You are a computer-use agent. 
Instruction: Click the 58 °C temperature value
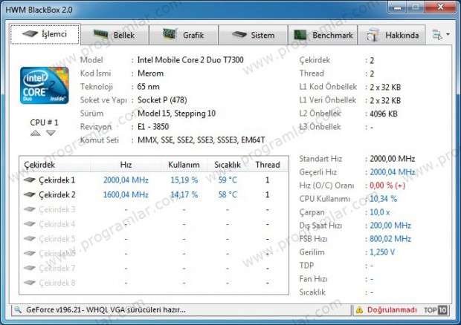click(x=228, y=194)
